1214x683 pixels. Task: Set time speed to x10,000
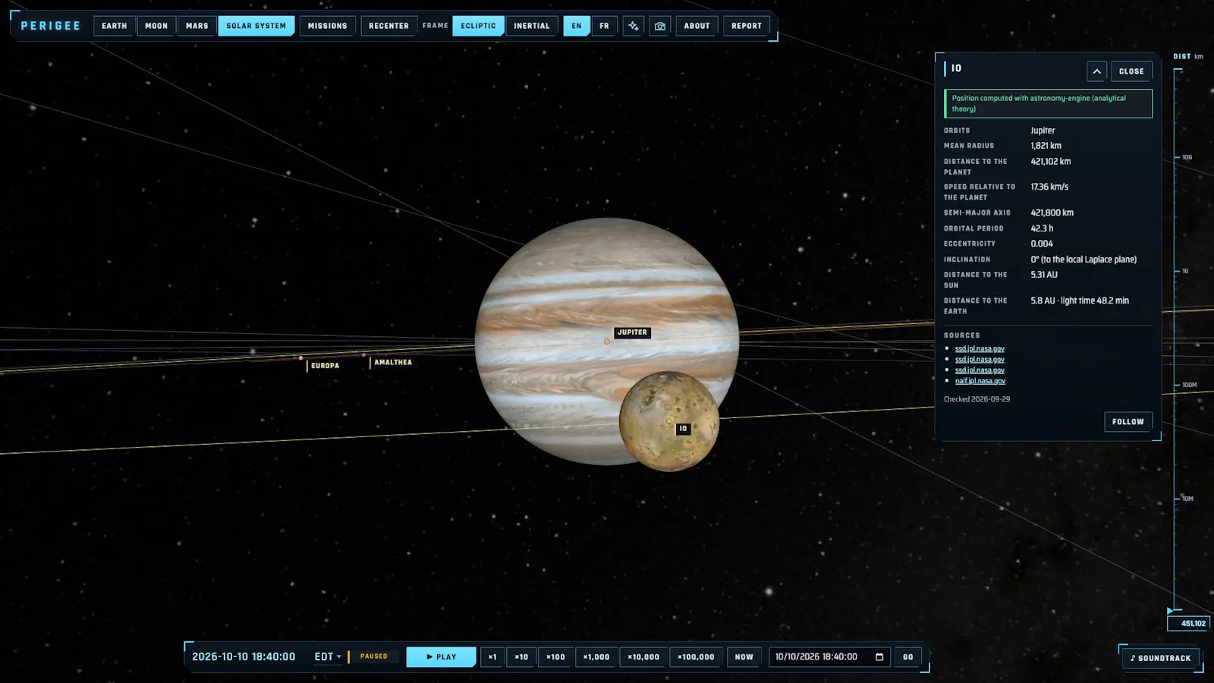[643, 657]
